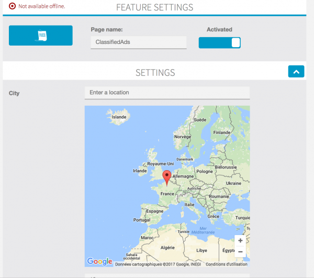Image resolution: width=314 pixels, height=278 pixels.
Task: Click the Feature Settings header
Action: pyautogui.click(x=154, y=7)
